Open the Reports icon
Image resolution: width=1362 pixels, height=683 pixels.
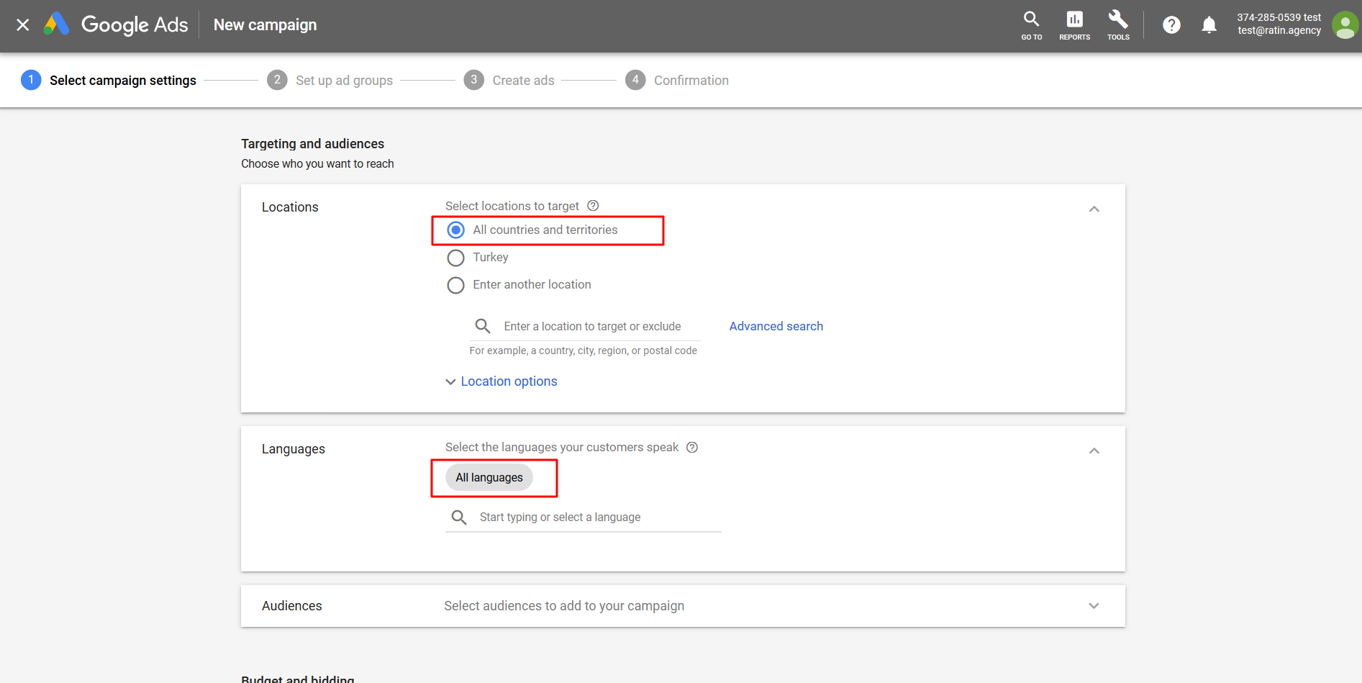tap(1074, 25)
